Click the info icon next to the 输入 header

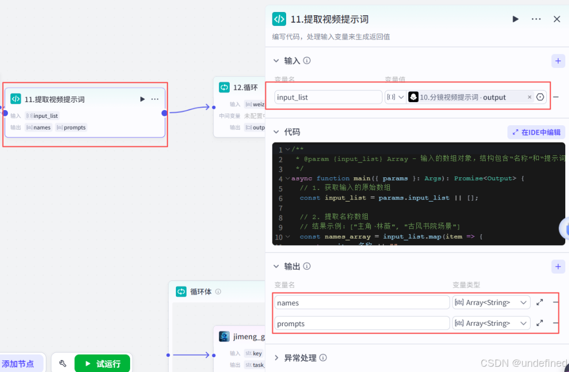pyautogui.click(x=307, y=61)
